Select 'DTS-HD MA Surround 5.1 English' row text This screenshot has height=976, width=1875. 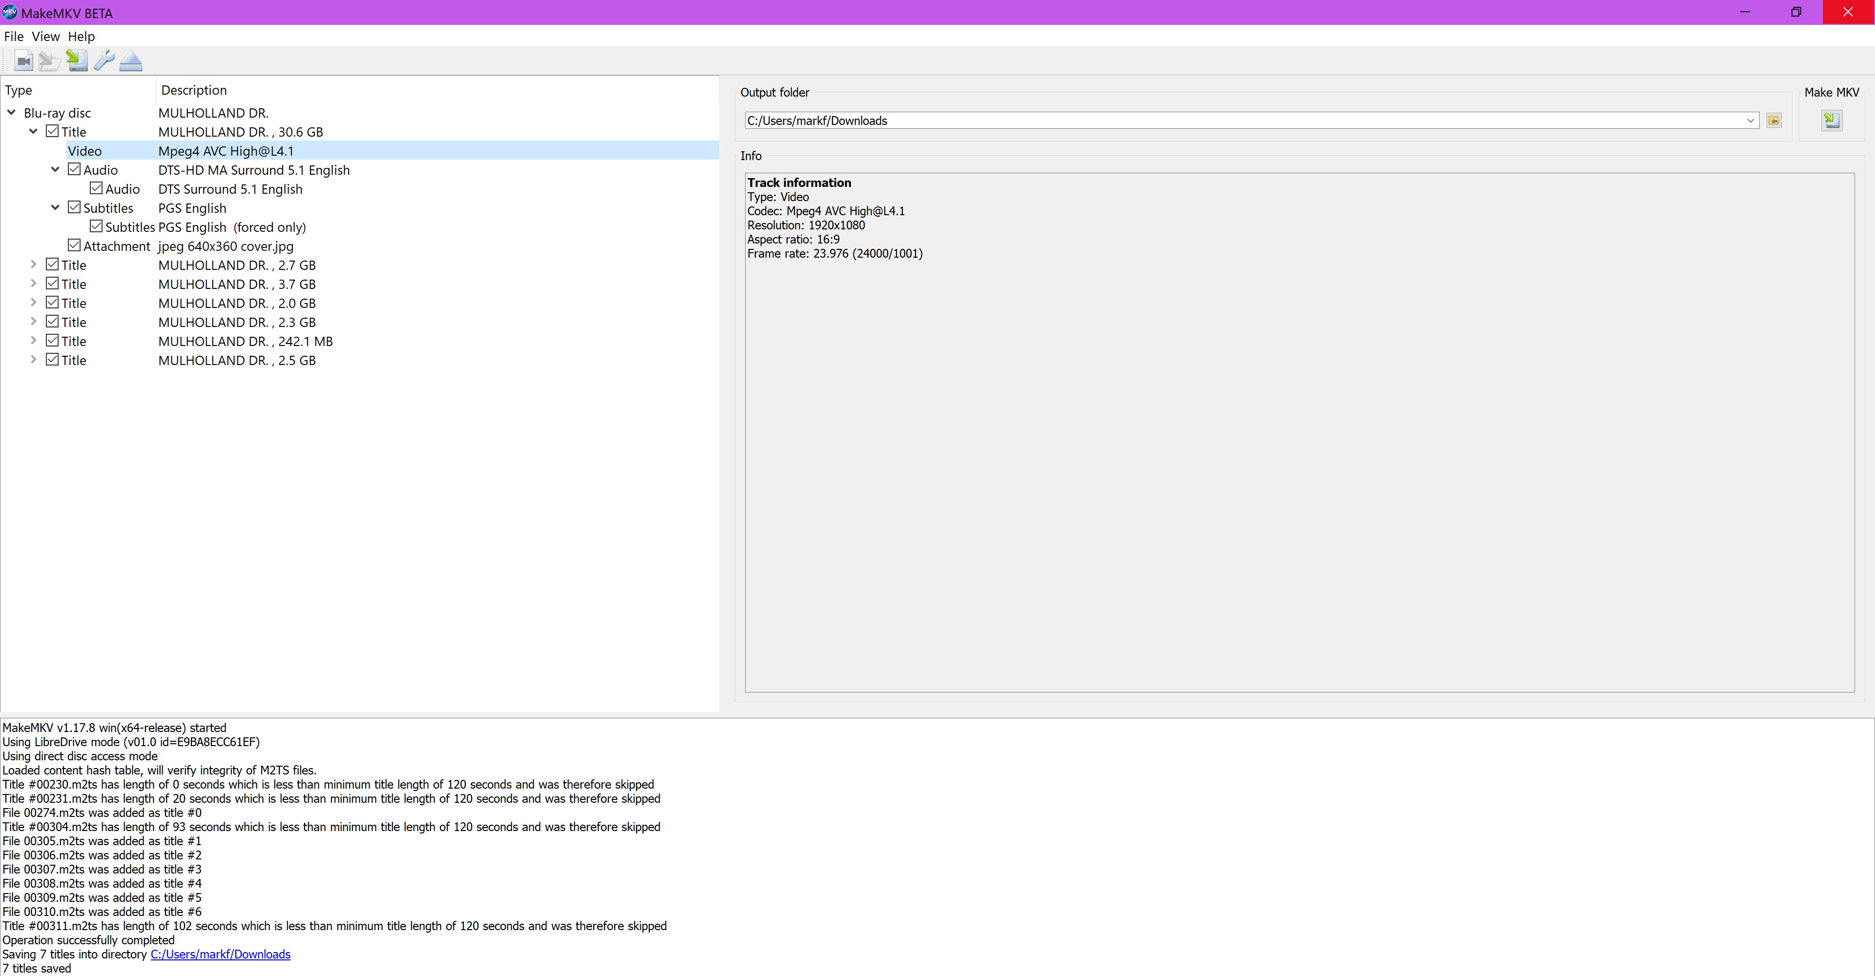click(x=254, y=169)
